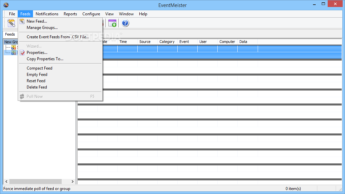Screen dimensions: 345x194
Task: Sort by the Time column header
Action: point(127,42)
